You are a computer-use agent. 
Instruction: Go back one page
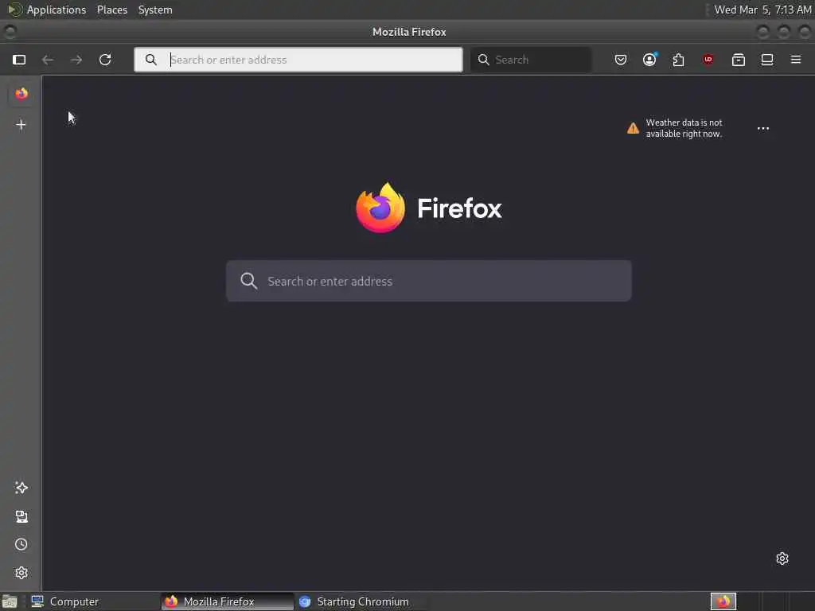click(x=47, y=60)
